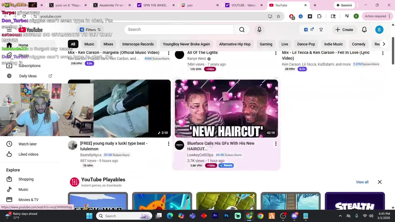Click the Remix badge under Blueface video

(226, 166)
